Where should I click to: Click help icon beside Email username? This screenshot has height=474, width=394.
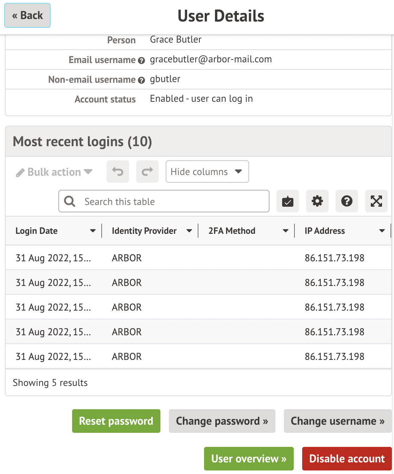[141, 61]
